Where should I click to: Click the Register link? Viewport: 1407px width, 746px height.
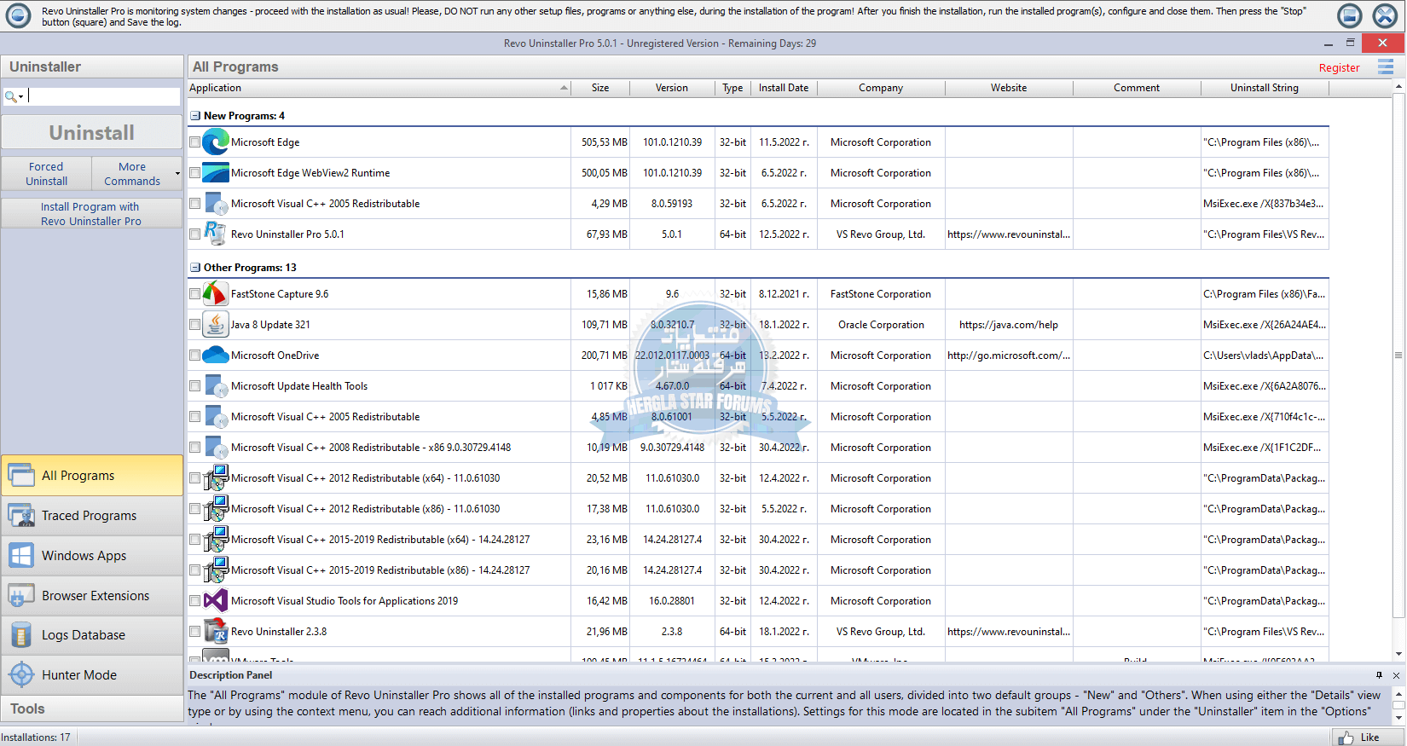(x=1339, y=68)
